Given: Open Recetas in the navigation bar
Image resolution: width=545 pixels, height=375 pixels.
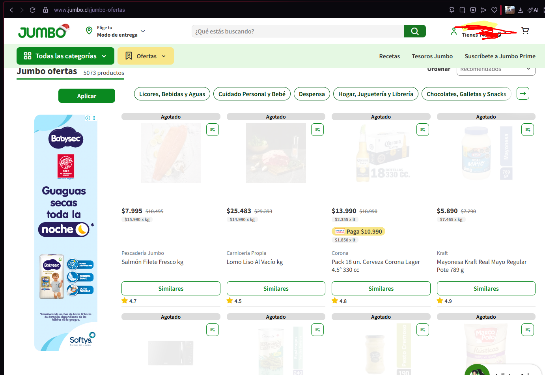Looking at the screenshot, I should click(x=389, y=56).
